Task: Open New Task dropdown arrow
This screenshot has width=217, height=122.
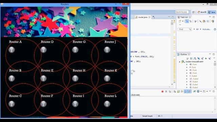Action: click(183, 21)
